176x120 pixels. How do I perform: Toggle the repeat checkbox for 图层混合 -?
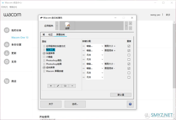pos(129,69)
